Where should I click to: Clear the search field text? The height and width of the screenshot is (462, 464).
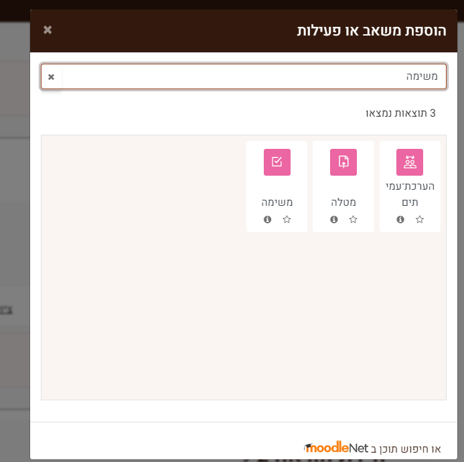point(51,76)
